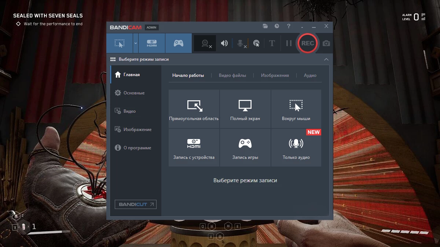Screen dimensions: 440x247
Task: Choose Запись с устройства tile
Action: (x=194, y=147)
